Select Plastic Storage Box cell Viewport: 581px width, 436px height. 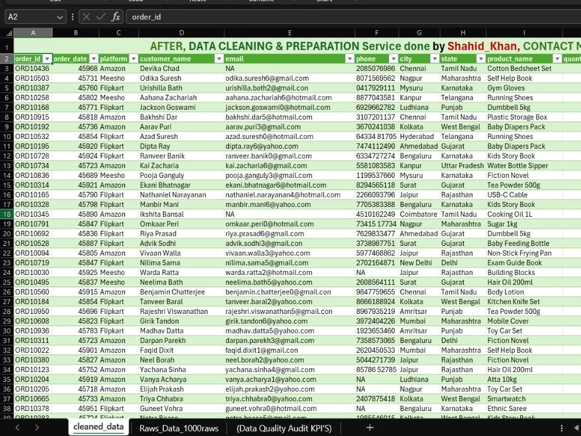pos(524,117)
